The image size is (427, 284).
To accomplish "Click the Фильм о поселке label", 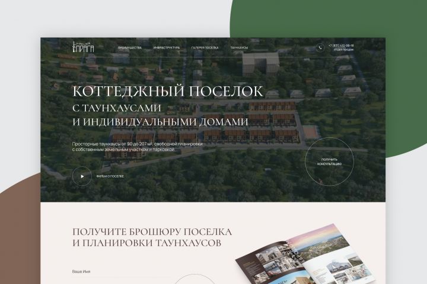I will click(x=110, y=176).
